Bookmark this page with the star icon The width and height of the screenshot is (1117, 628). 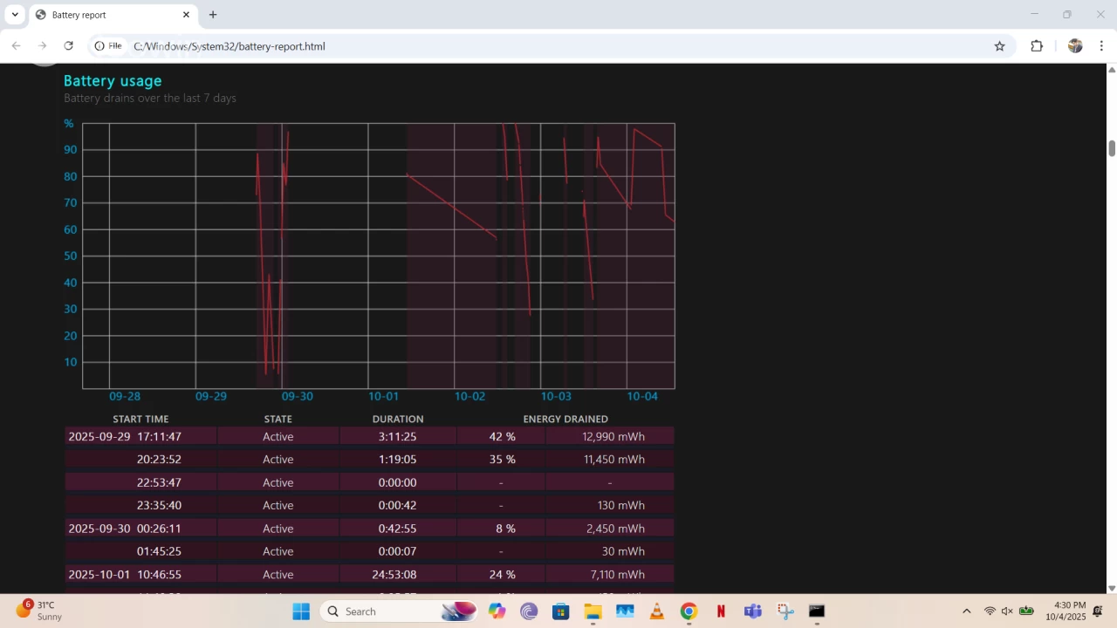[1000, 46]
